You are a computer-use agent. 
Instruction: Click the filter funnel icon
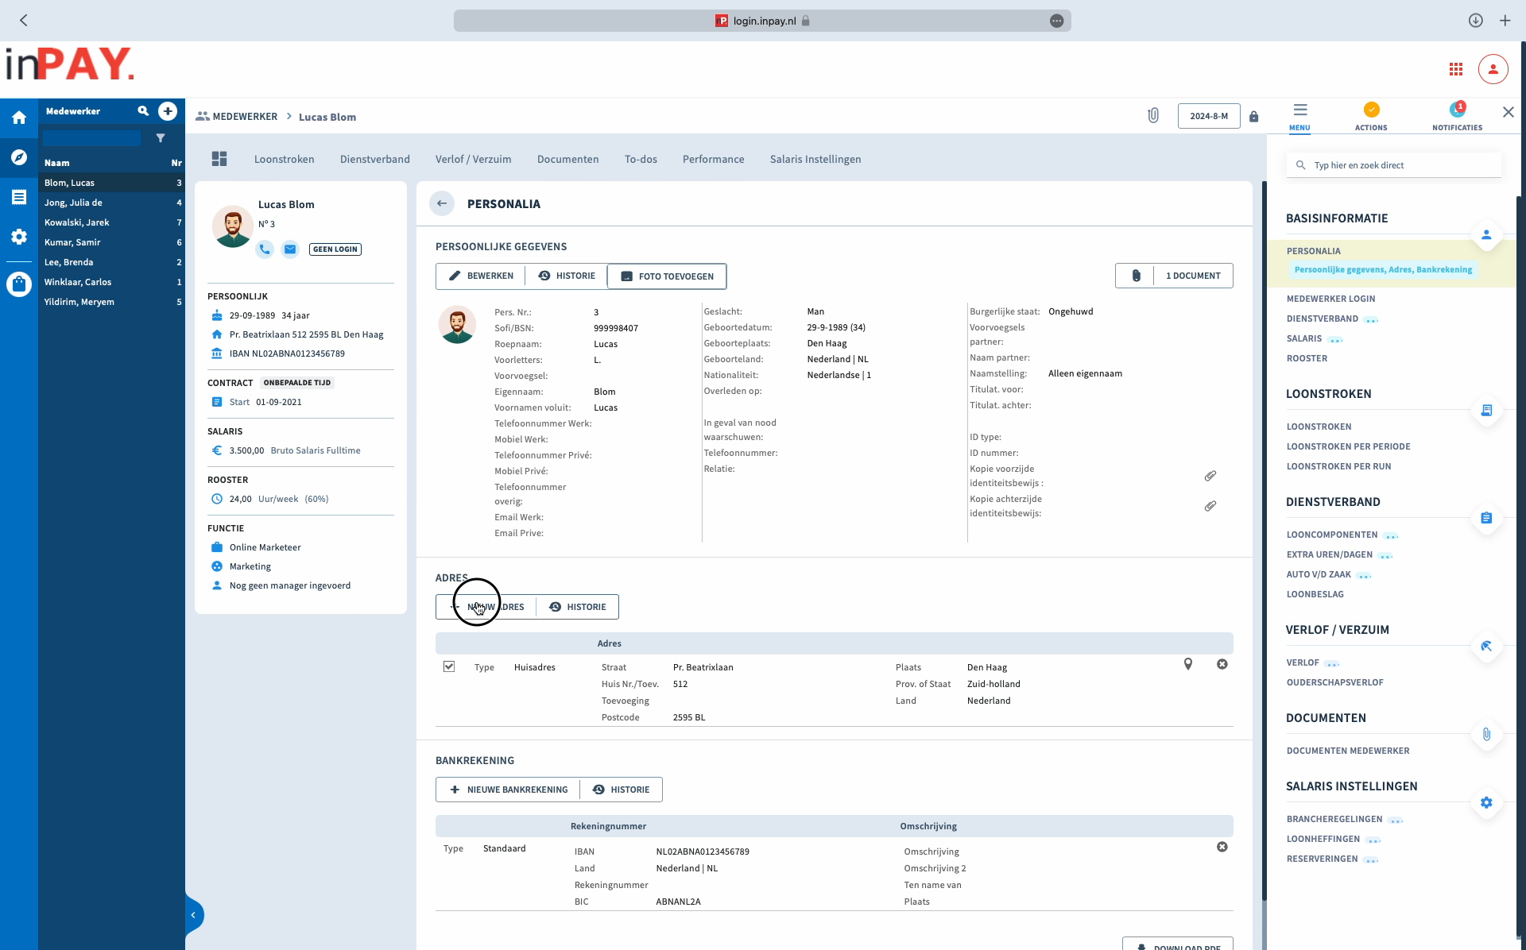point(161,138)
